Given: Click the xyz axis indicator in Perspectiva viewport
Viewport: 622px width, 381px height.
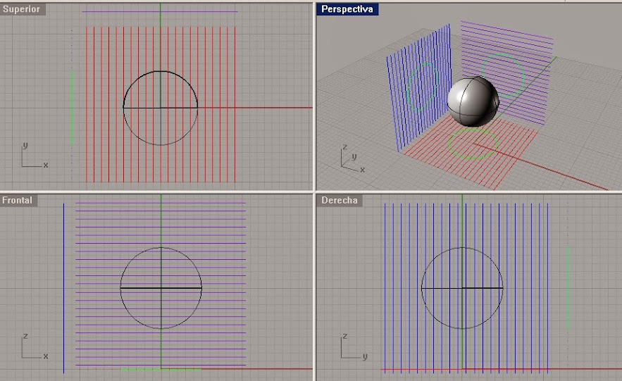Looking at the screenshot, I should pos(352,158).
